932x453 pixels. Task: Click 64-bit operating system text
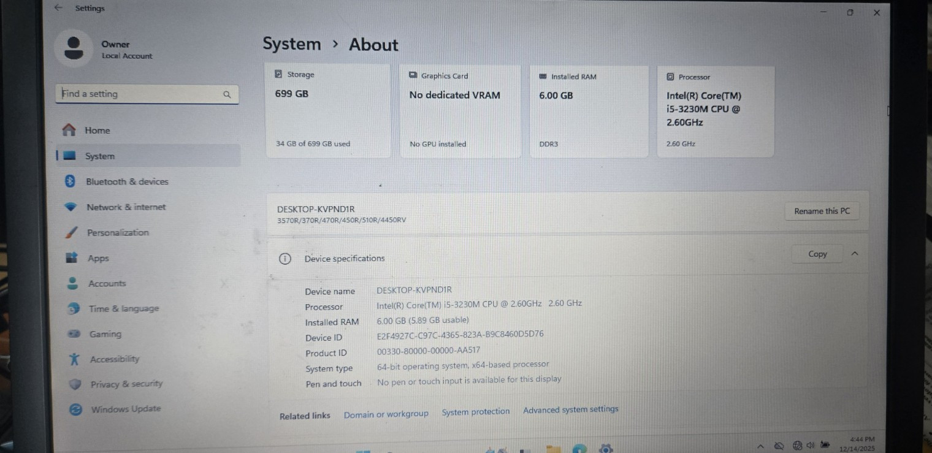click(x=463, y=365)
